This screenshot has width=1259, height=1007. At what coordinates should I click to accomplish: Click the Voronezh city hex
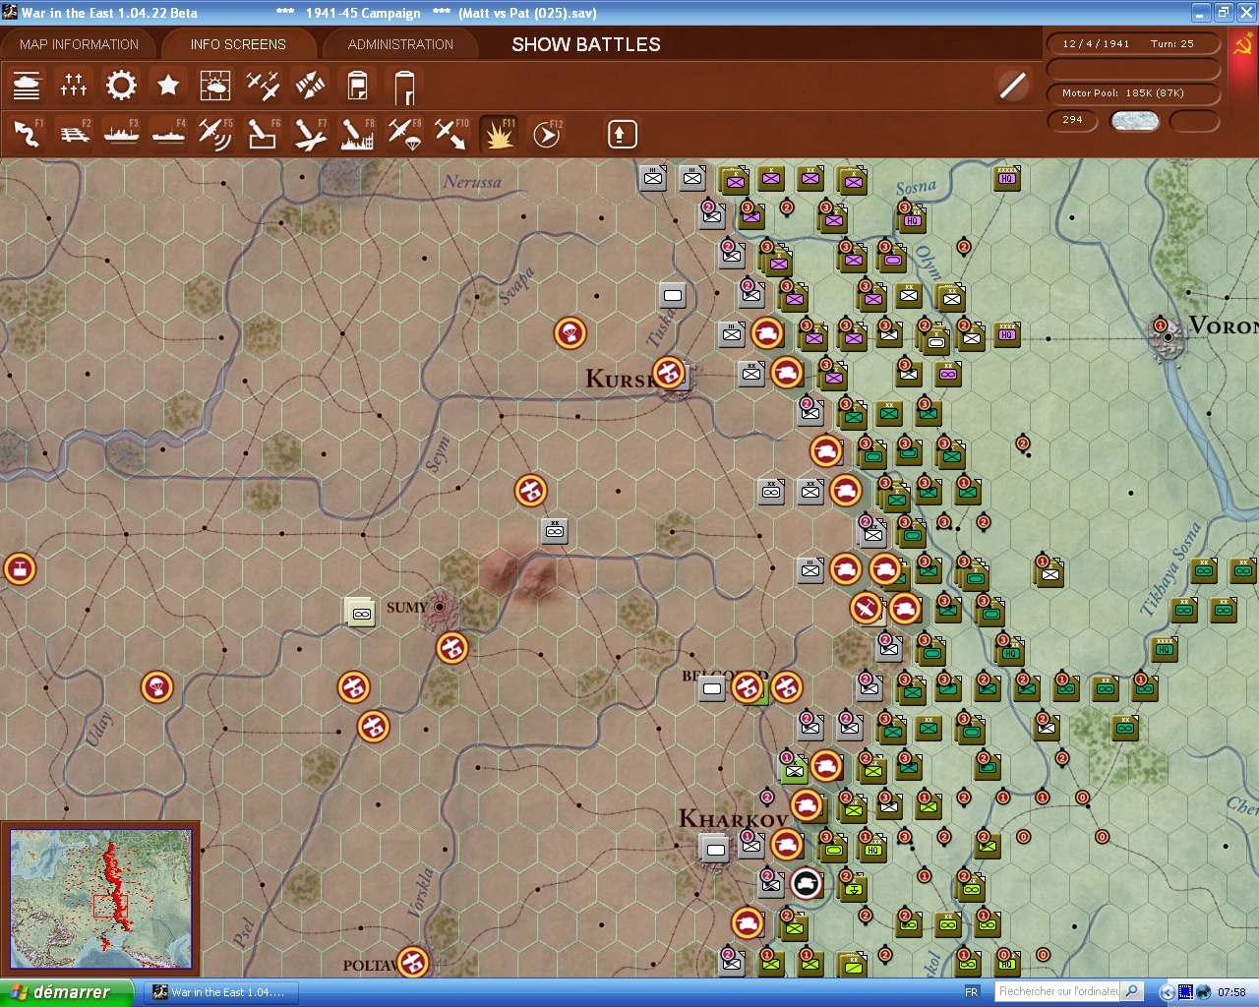pyautogui.click(x=1168, y=335)
